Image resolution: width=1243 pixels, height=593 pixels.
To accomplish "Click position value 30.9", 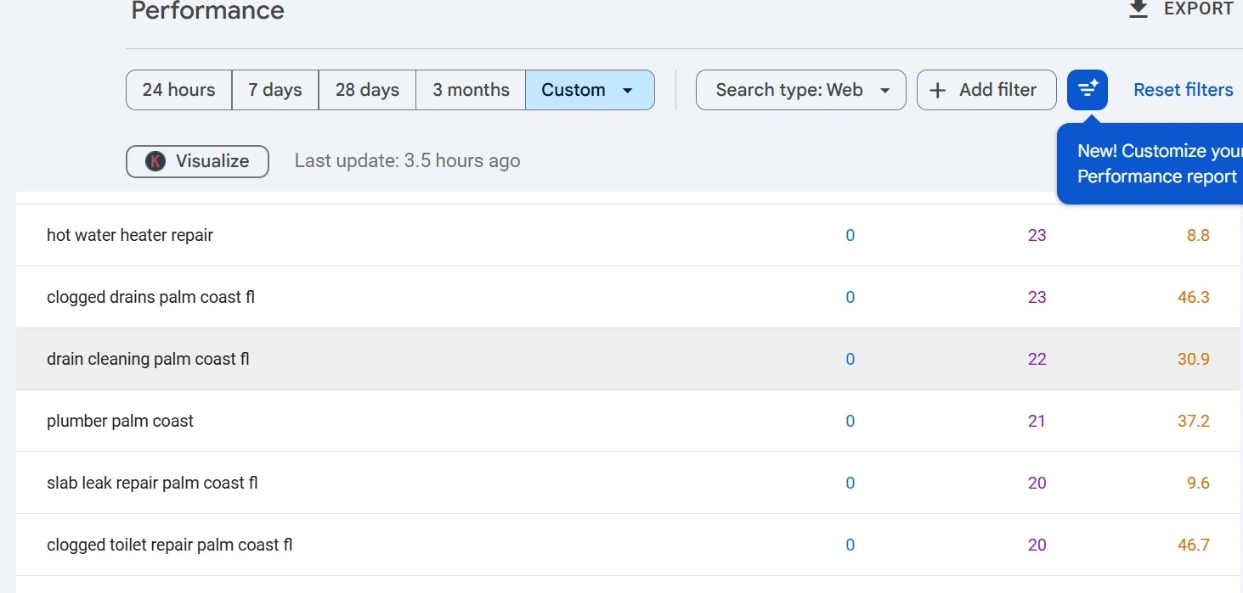I will point(1194,359).
